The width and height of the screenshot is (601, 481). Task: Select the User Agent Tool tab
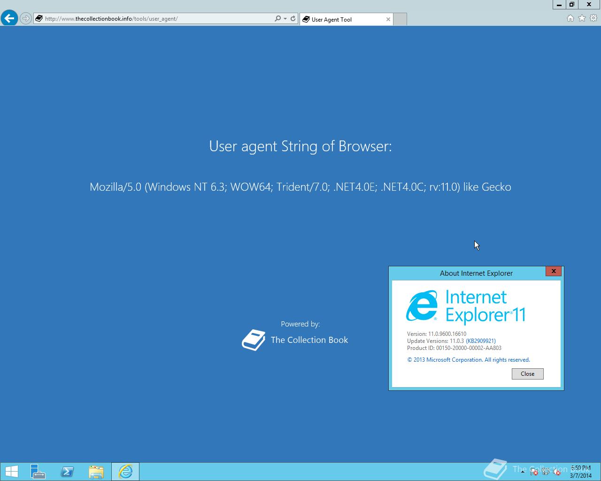tap(347, 19)
